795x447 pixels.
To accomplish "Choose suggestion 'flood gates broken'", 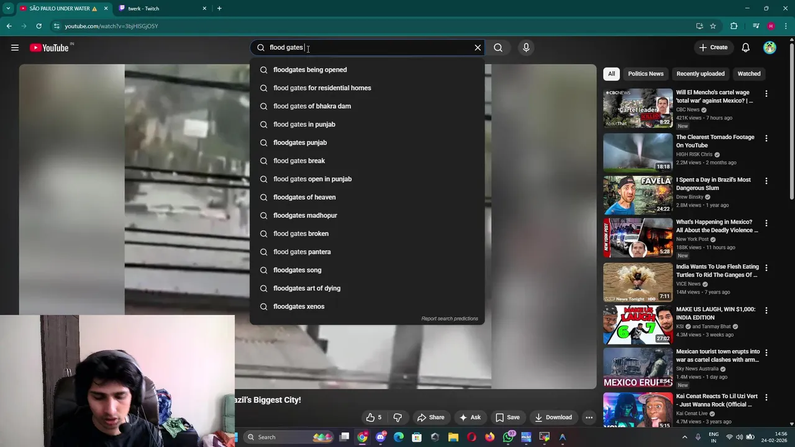I will point(367,233).
